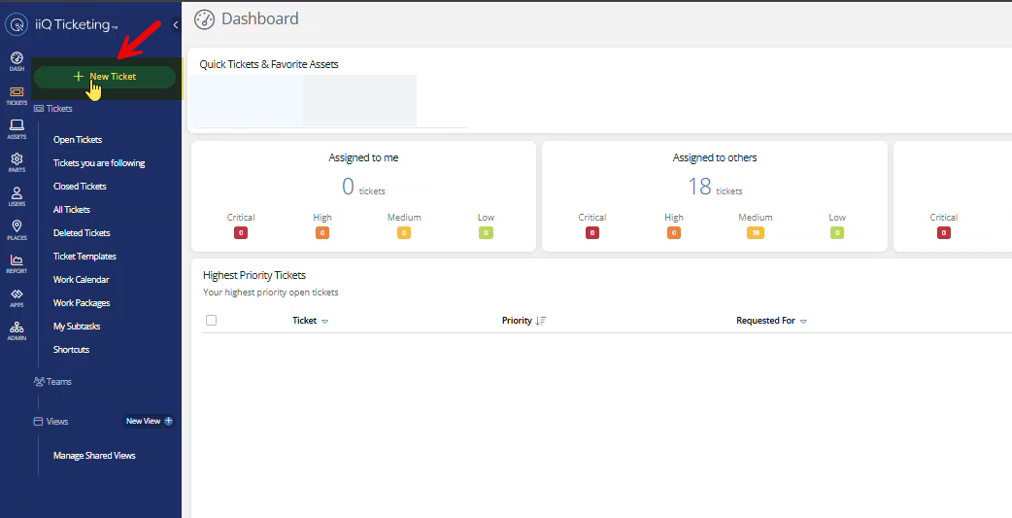The image size is (1012, 518).
Task: Open the Apps sidebar icon
Action: click(x=17, y=296)
